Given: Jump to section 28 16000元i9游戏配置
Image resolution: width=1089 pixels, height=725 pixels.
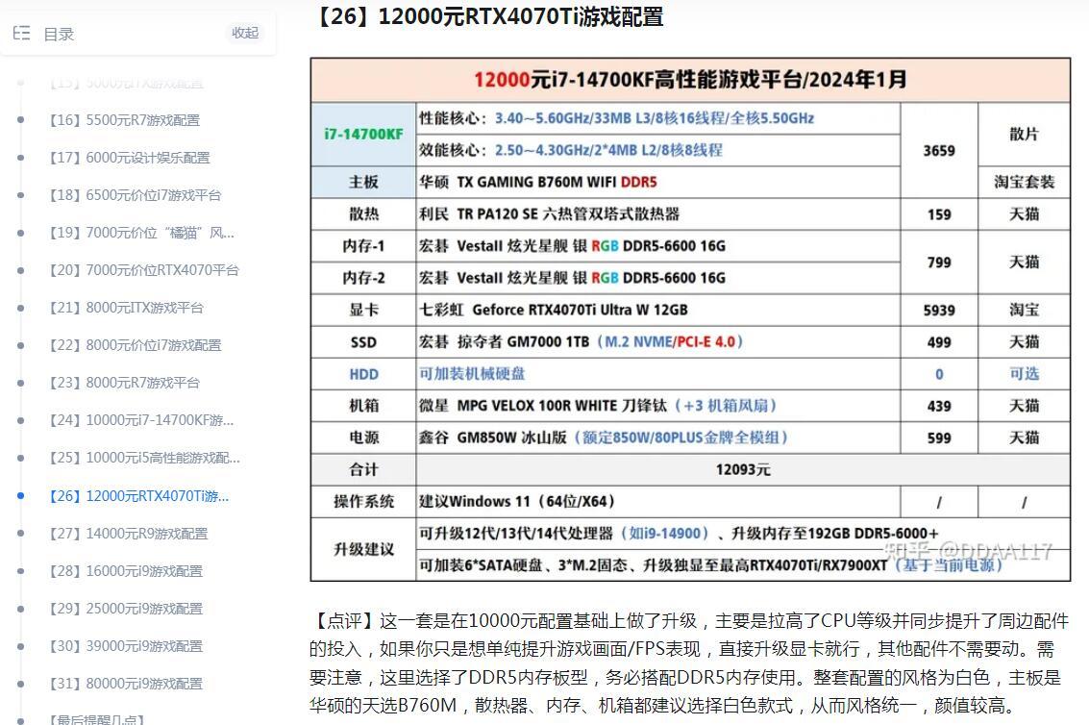Looking at the screenshot, I should 126,571.
